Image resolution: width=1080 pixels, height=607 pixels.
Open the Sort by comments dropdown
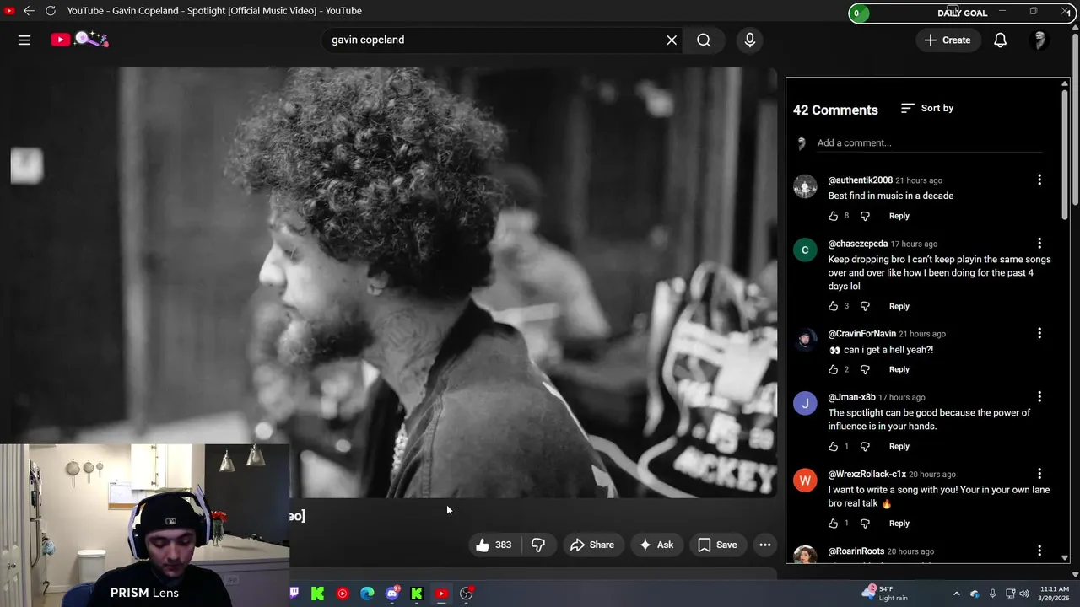click(927, 108)
